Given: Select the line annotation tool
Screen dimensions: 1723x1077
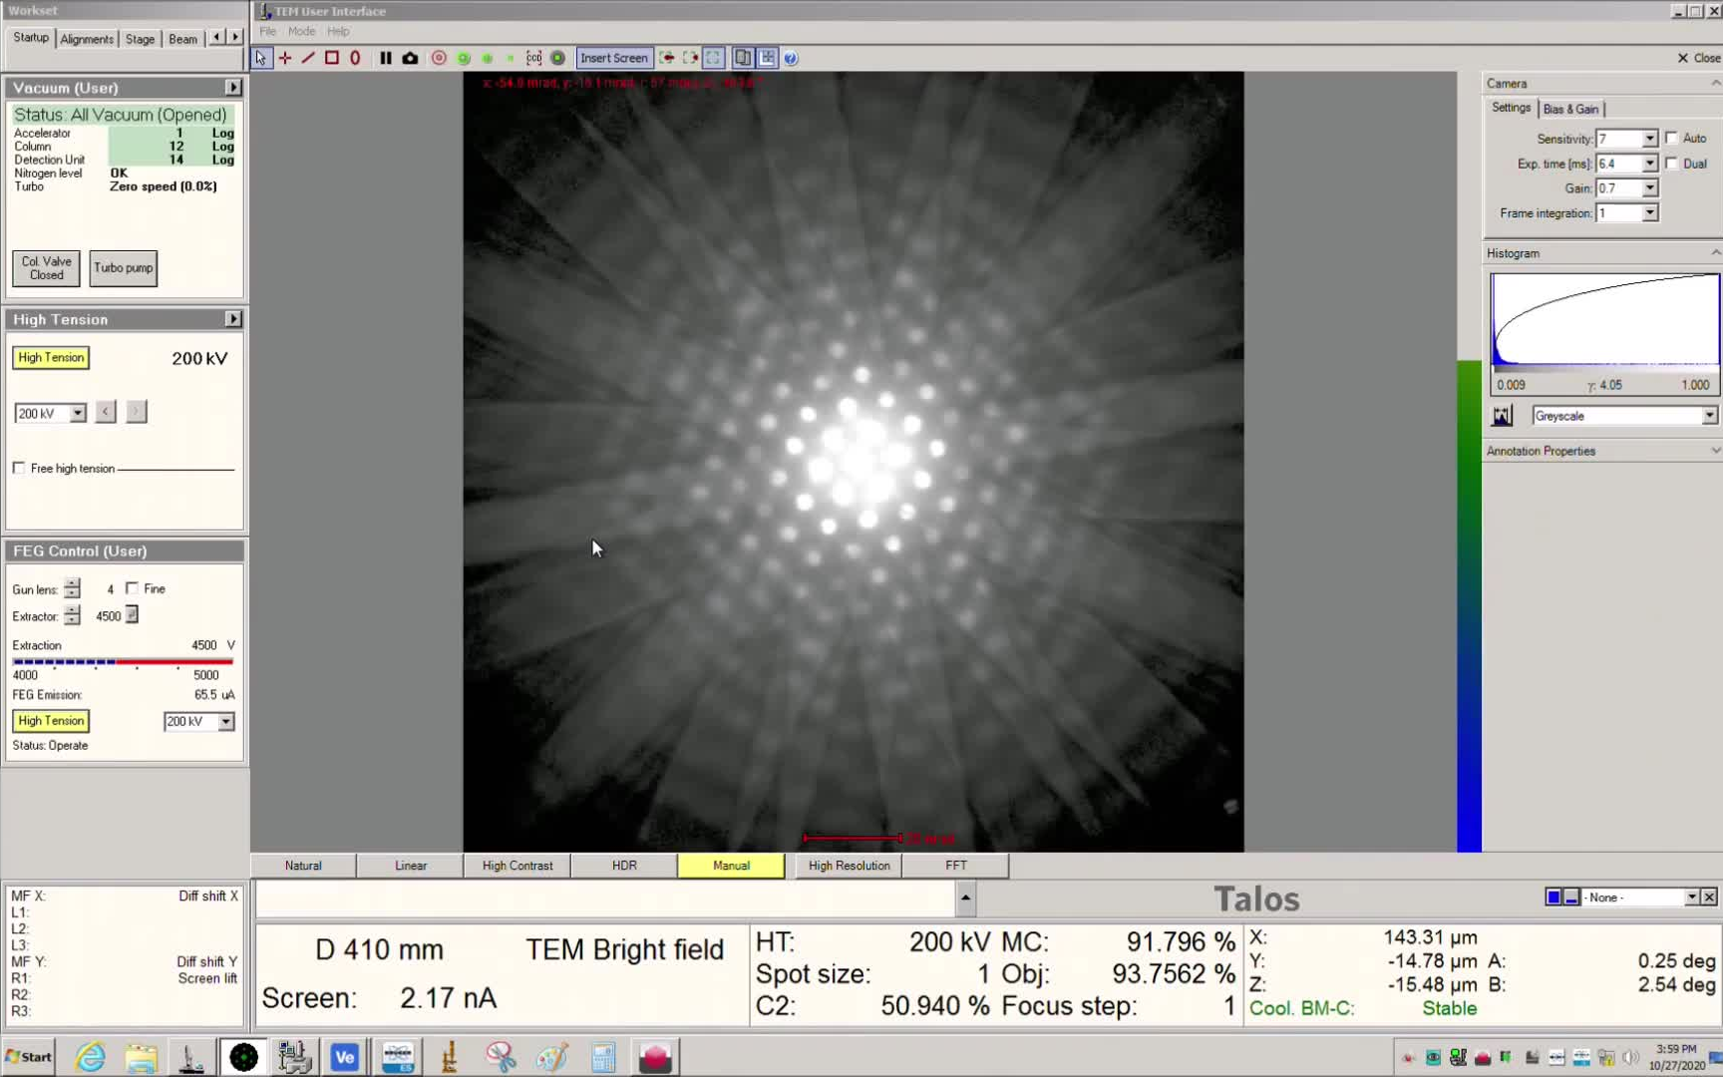Looking at the screenshot, I should 307,58.
